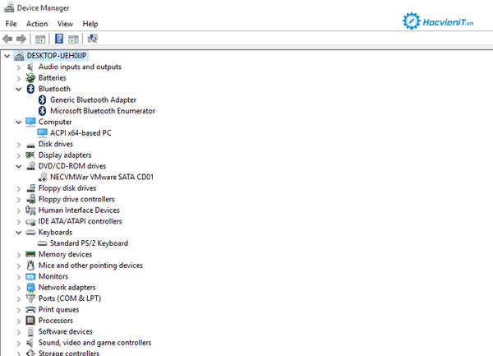Click the Floppy disk drives icon

coord(30,188)
